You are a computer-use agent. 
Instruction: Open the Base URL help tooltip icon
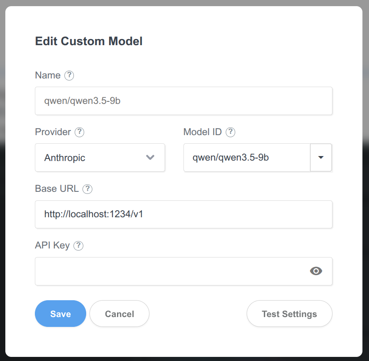click(x=87, y=189)
